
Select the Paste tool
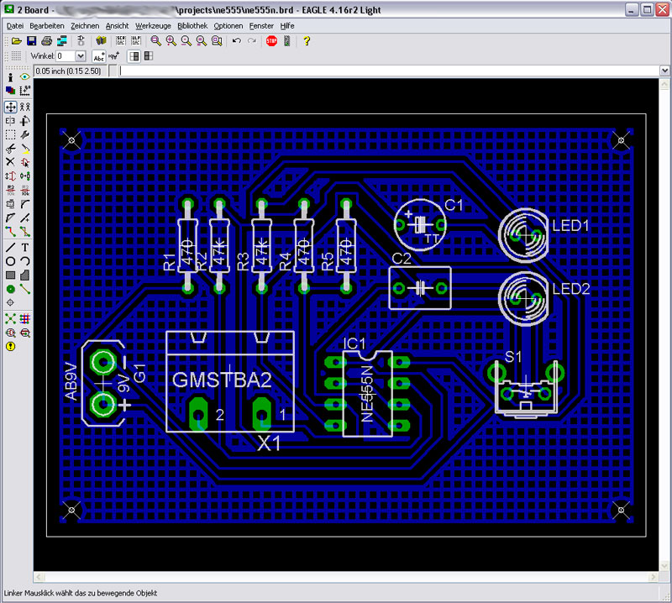[25, 149]
